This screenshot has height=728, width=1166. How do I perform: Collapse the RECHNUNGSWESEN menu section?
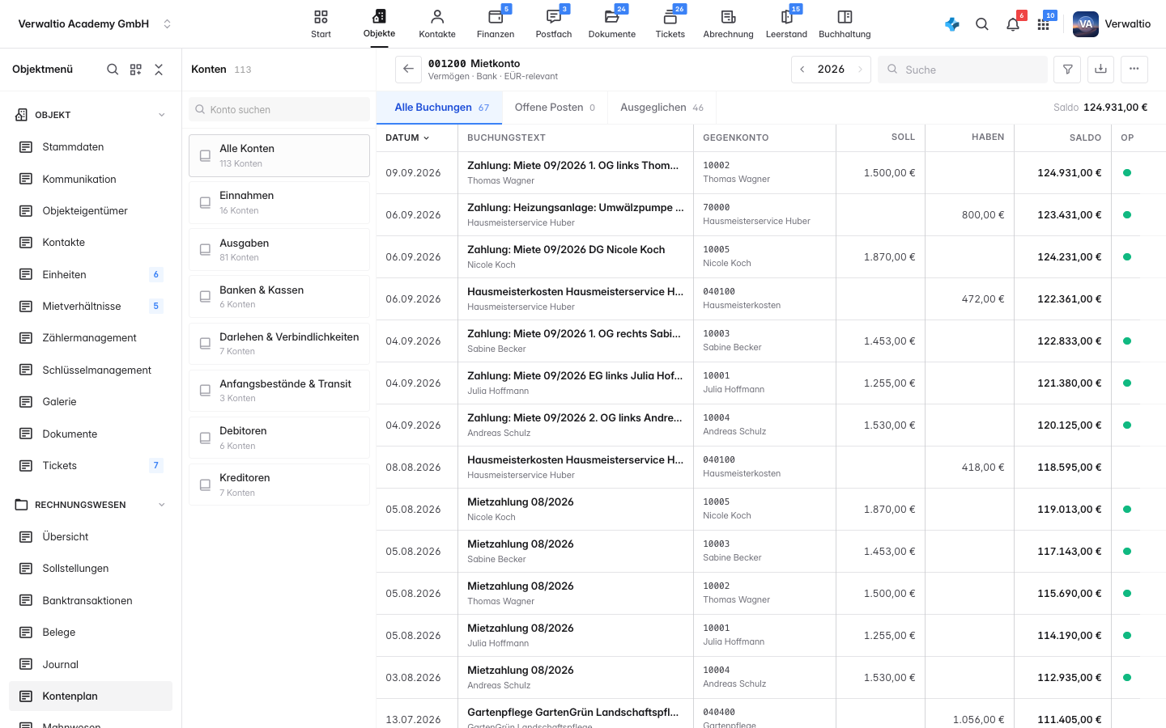coord(162,505)
